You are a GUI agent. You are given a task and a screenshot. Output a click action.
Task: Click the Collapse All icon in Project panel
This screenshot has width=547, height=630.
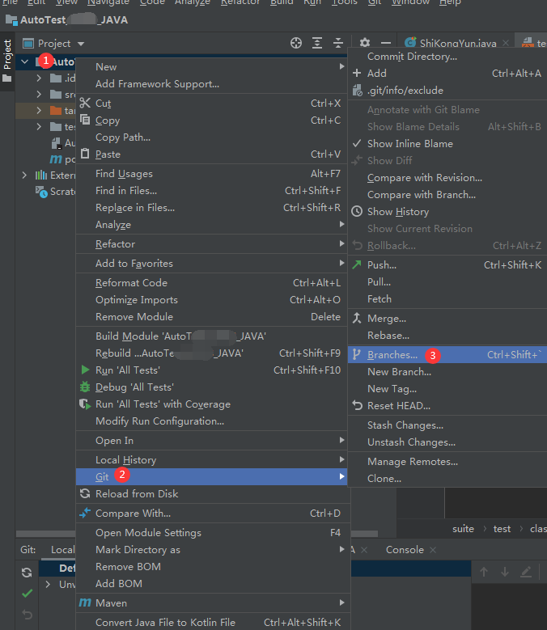pyautogui.click(x=337, y=43)
